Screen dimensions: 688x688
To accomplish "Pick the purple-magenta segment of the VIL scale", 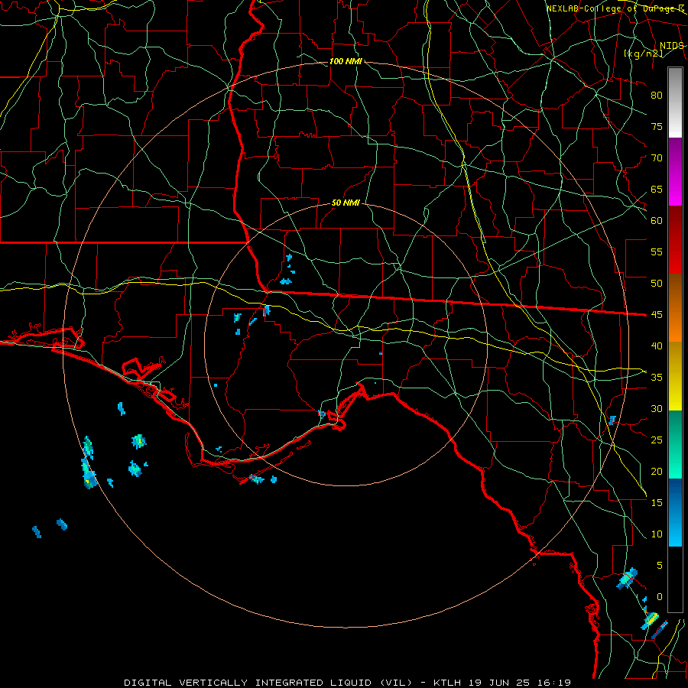I will [675, 171].
